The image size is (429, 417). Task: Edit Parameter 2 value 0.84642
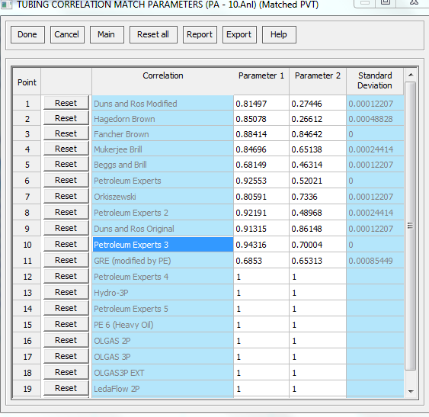(318, 134)
